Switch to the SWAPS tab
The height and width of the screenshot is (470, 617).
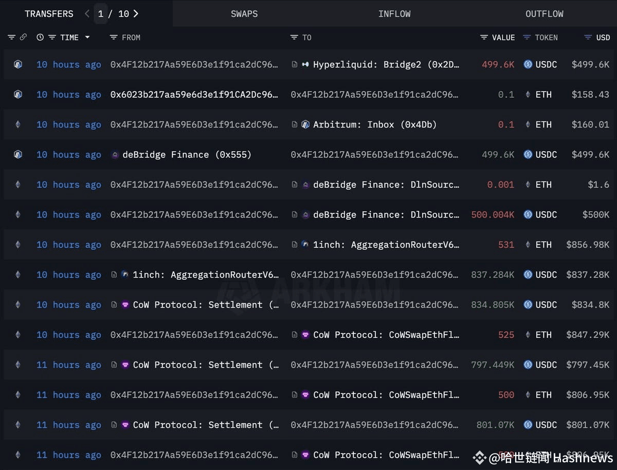click(x=244, y=14)
